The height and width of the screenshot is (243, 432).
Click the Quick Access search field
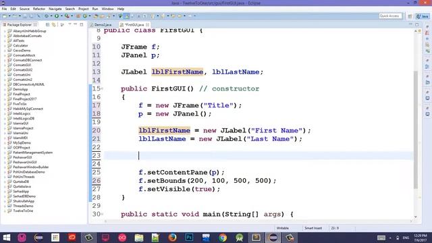(x=390, y=16)
